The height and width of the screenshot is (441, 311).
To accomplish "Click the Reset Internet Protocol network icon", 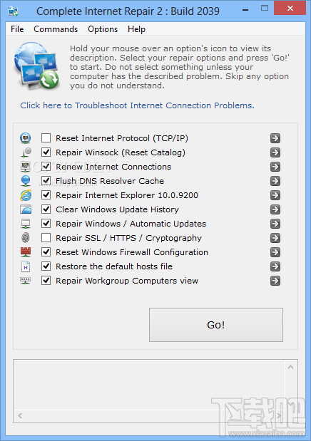I will pos(26,138).
